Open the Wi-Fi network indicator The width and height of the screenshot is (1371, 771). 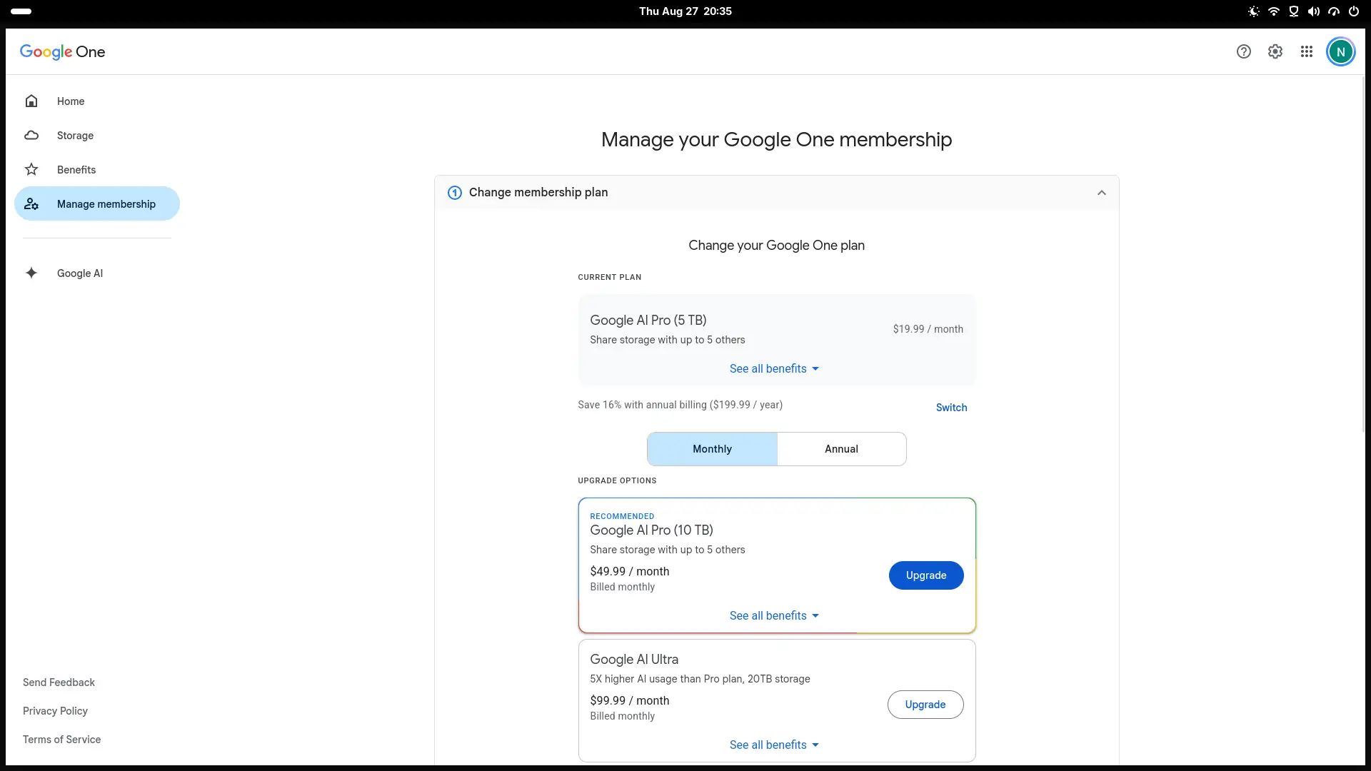[1273, 11]
